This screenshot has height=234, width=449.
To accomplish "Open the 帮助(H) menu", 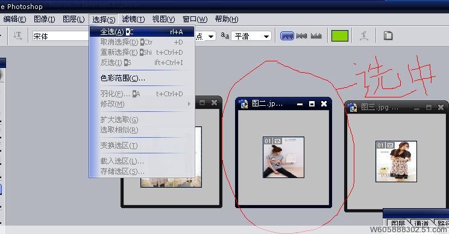I will point(227,19).
